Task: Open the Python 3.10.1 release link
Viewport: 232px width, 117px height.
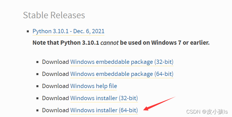Action: [x=68, y=31]
